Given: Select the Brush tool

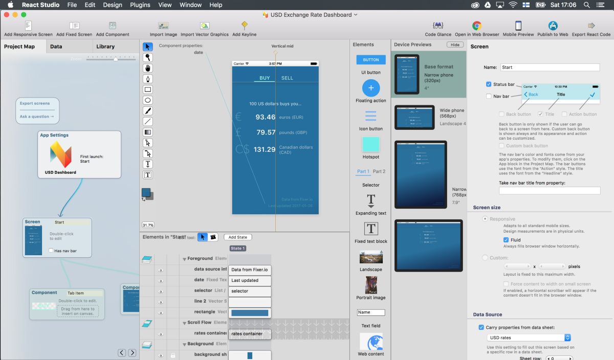Looking at the screenshot, I should (x=148, y=111).
